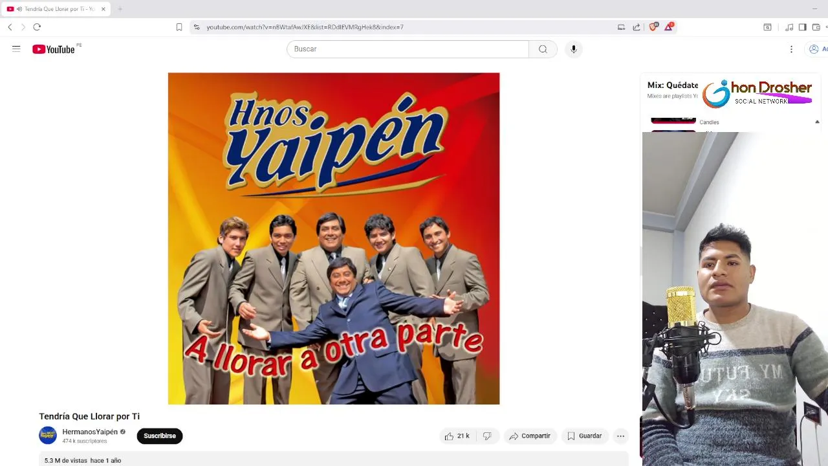This screenshot has width=828, height=466.
Task: Mute tab via the speaker icon on tab
Action: point(19,9)
